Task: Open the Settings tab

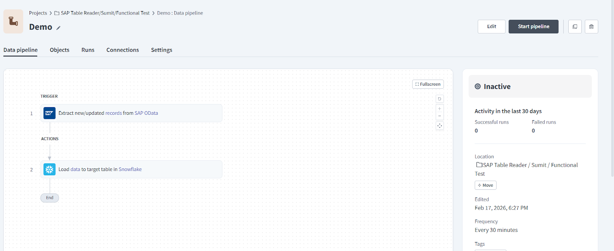Action: [162, 50]
